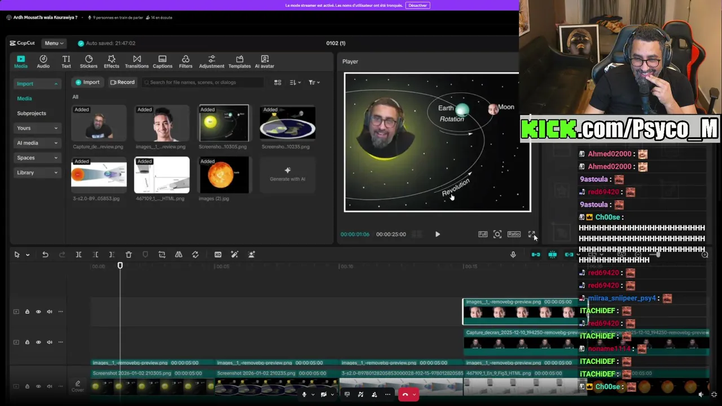
Task: Toggle eye on main track beside Cover
Action: tap(38, 386)
